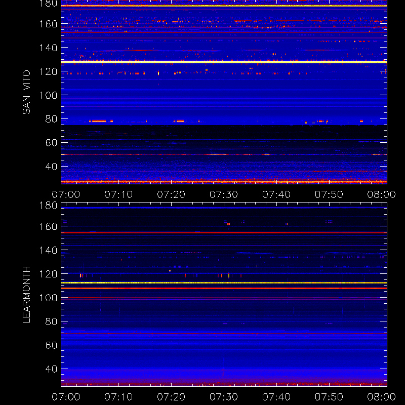Select the 40 tick label on San Vito plot
Viewport: 405px width, 405px height.
[51, 167]
